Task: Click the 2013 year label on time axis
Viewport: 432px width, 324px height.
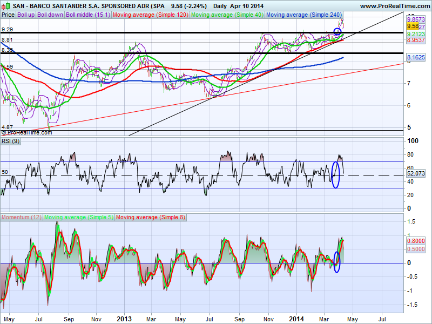Action: tap(124, 319)
